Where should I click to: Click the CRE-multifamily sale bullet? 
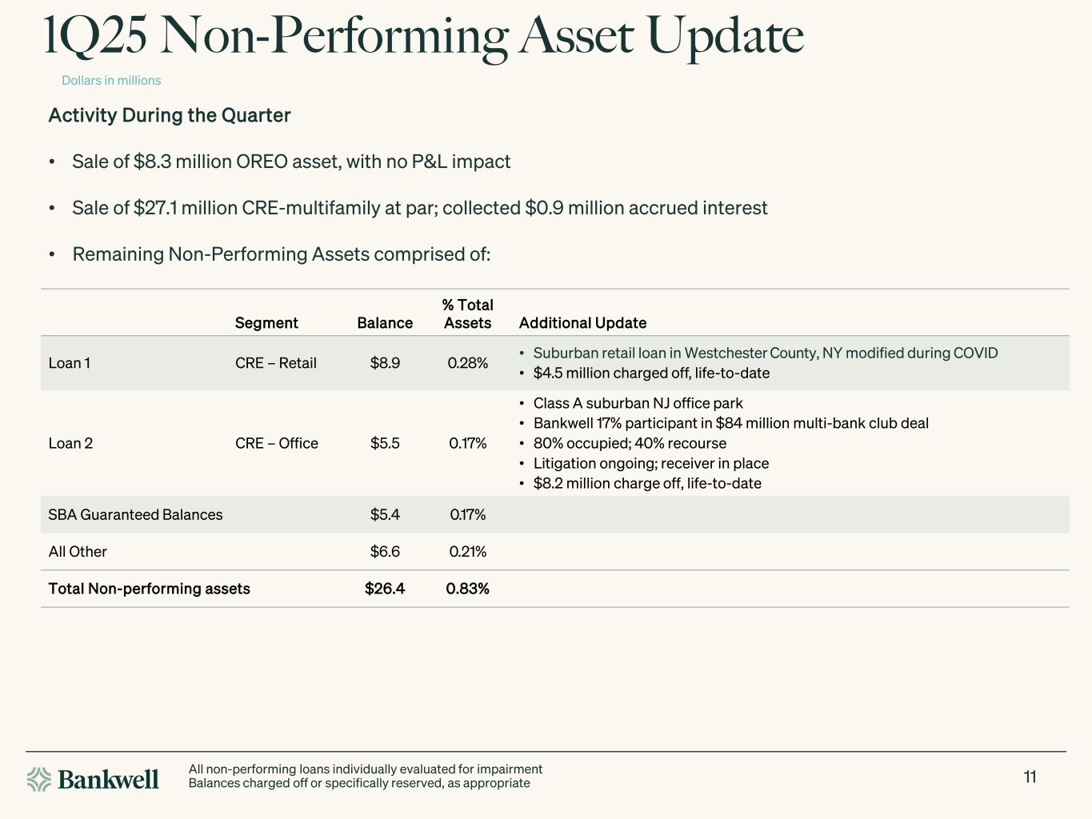420,208
